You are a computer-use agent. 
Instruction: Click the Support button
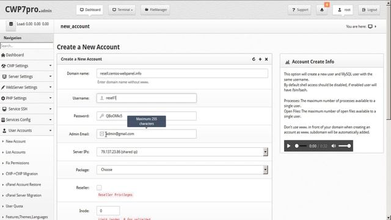(299, 10)
